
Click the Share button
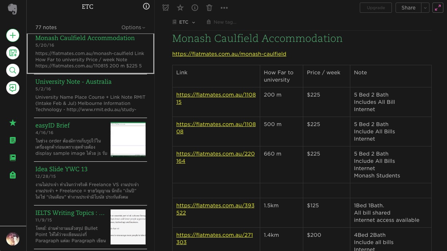point(408,8)
